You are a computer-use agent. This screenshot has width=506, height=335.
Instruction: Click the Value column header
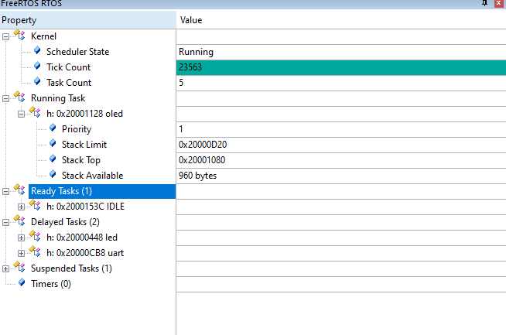coord(341,20)
